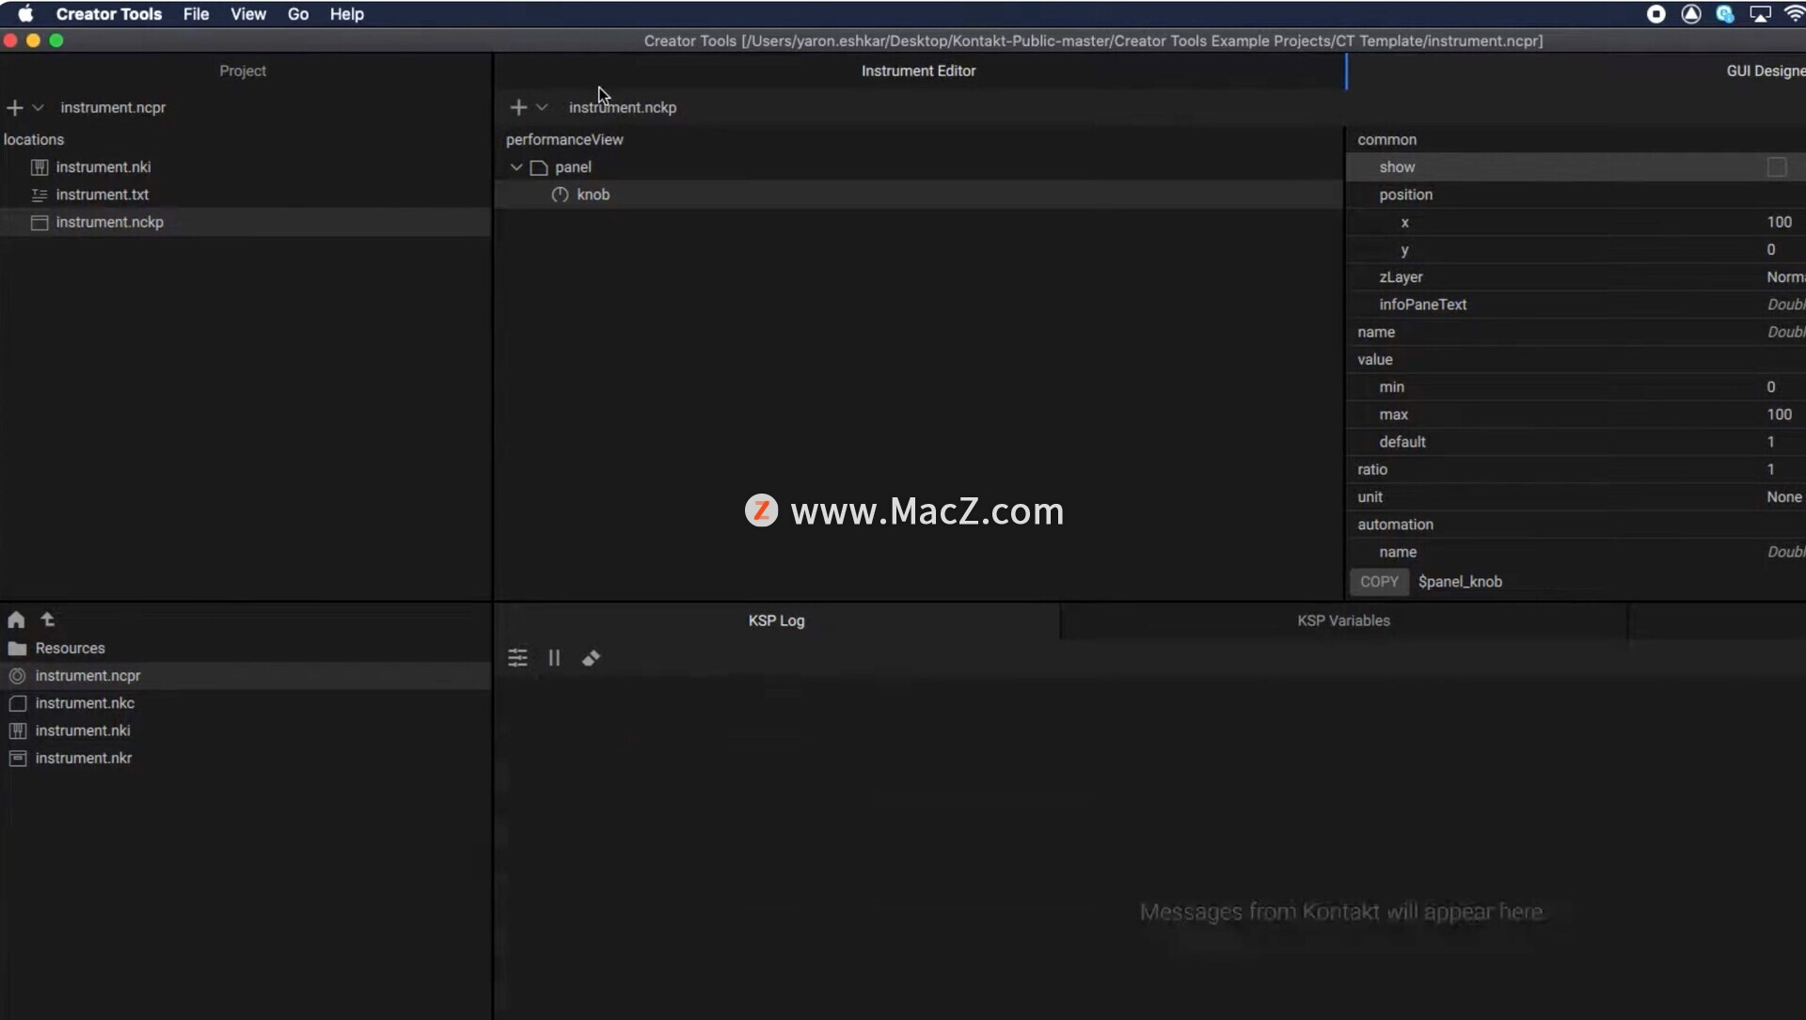
Task: Click the plus icon in Instrument Editor
Action: tap(518, 108)
